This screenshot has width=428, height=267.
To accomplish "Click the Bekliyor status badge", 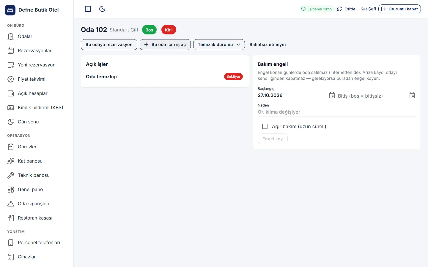I will (x=233, y=77).
